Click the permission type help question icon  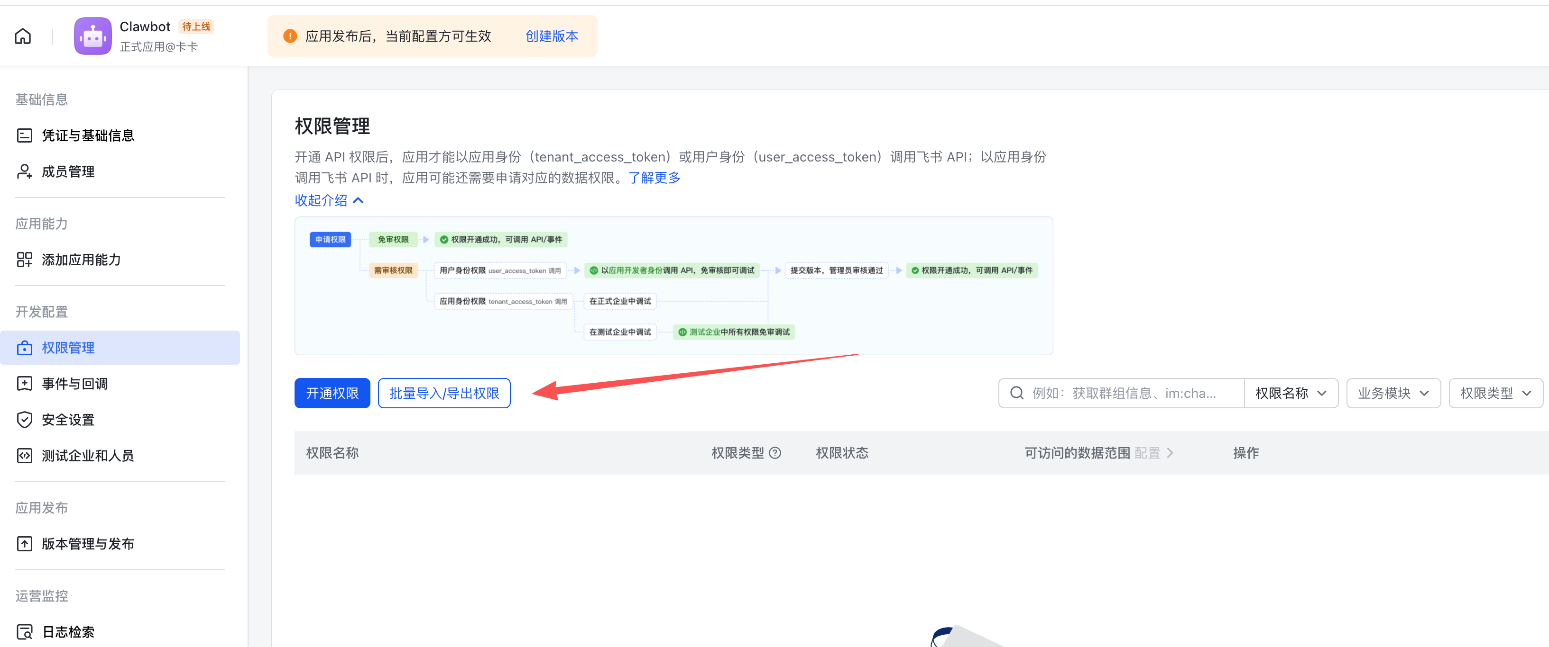click(x=775, y=453)
